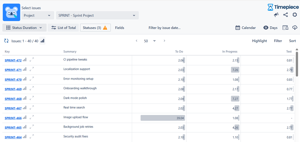Show chart for SPRINT-465
Image resolution: width=300 pixels, height=142 pixels.
pyautogui.click(x=25, y=127)
